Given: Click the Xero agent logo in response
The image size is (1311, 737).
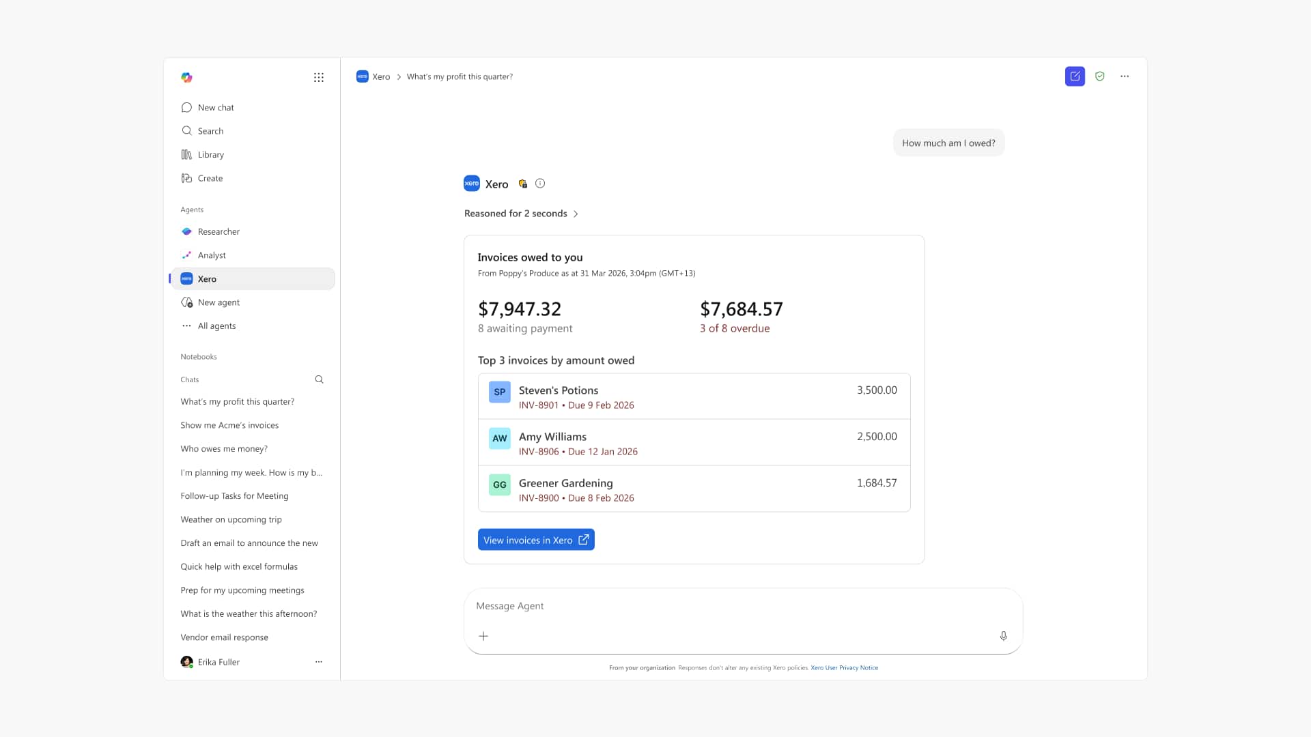Looking at the screenshot, I should coord(472,183).
